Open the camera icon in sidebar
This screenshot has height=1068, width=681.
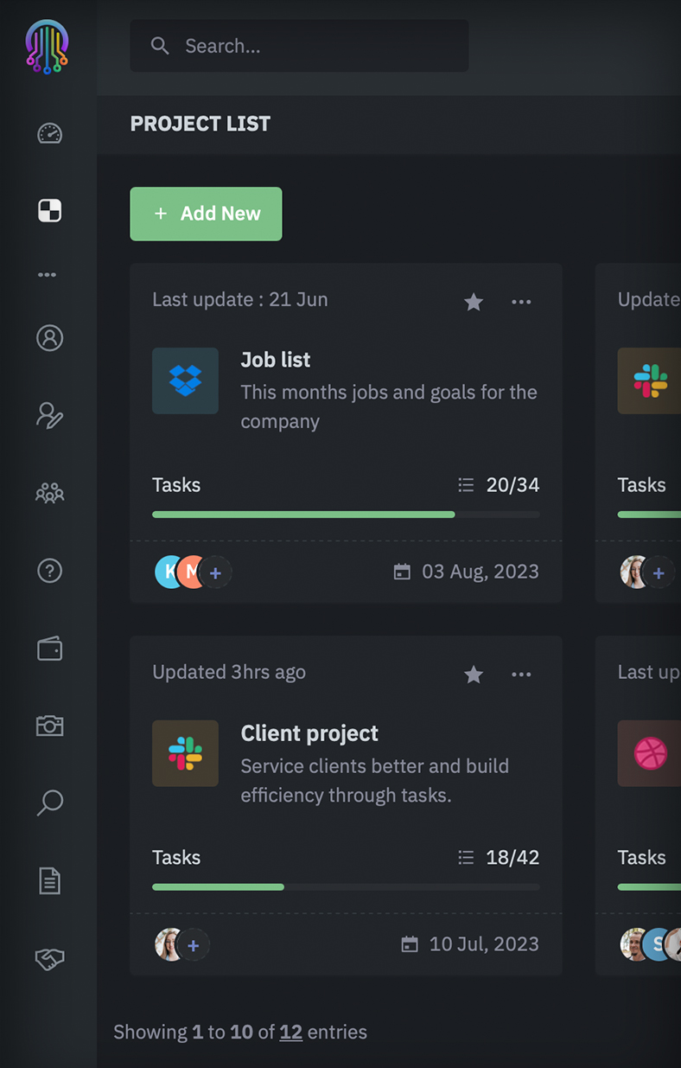click(49, 726)
